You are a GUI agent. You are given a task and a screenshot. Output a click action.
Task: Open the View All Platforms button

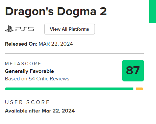[x=70, y=29]
